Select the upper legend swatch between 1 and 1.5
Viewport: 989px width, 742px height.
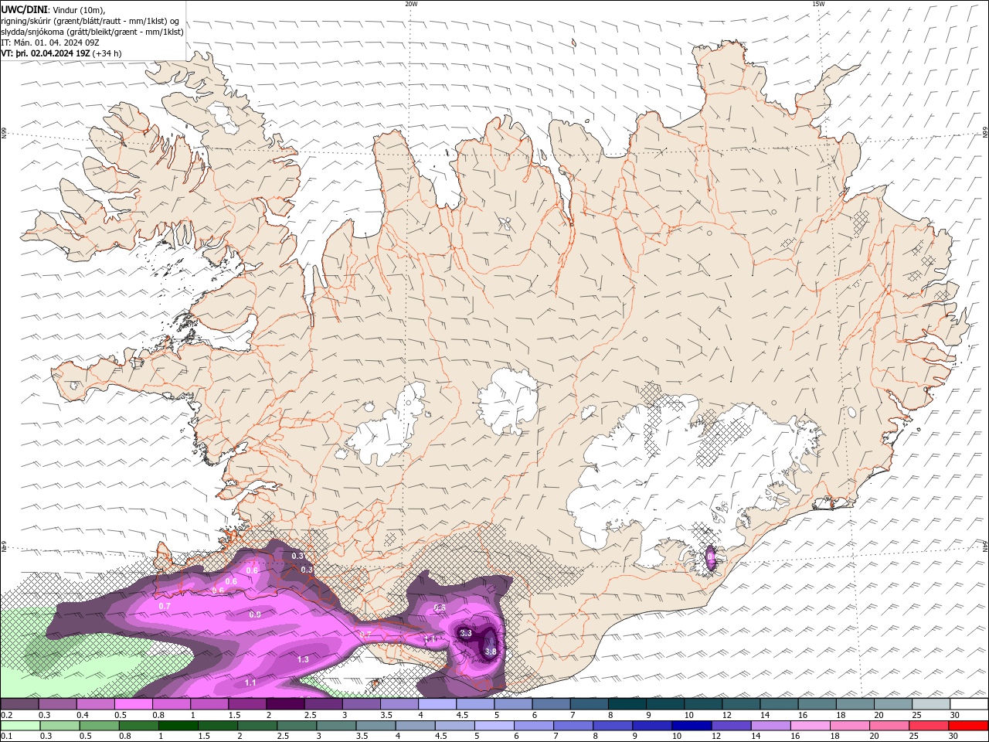pos(209,704)
